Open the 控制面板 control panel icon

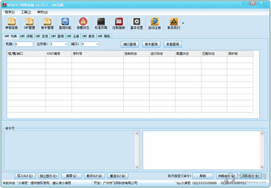point(119,24)
